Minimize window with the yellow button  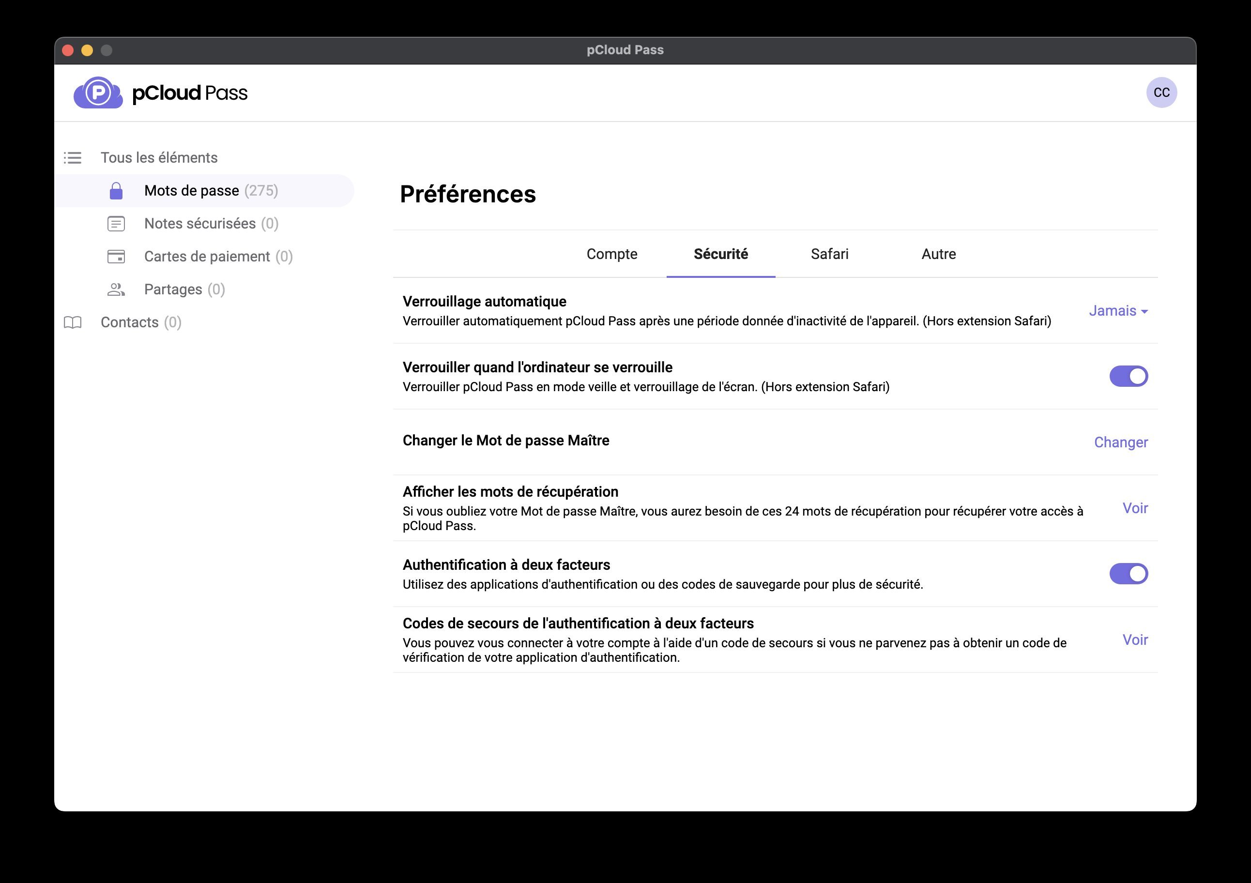pos(87,51)
